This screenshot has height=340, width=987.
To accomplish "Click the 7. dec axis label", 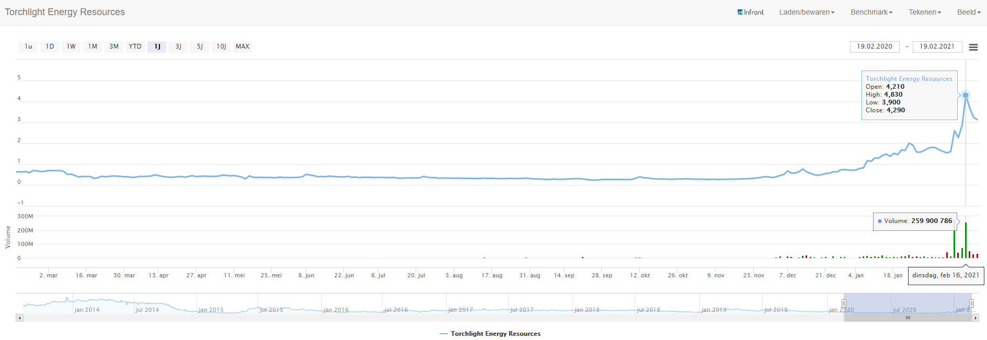I will click(x=788, y=275).
